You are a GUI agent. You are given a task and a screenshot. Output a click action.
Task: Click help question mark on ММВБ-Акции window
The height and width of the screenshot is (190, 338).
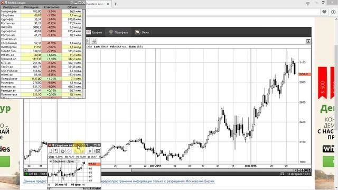72,3
